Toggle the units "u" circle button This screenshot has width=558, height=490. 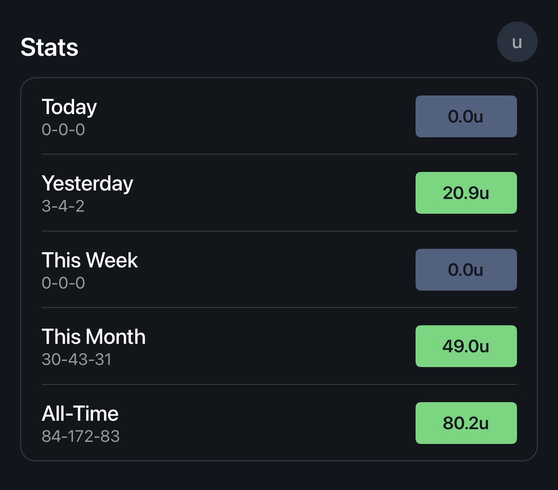[517, 42]
